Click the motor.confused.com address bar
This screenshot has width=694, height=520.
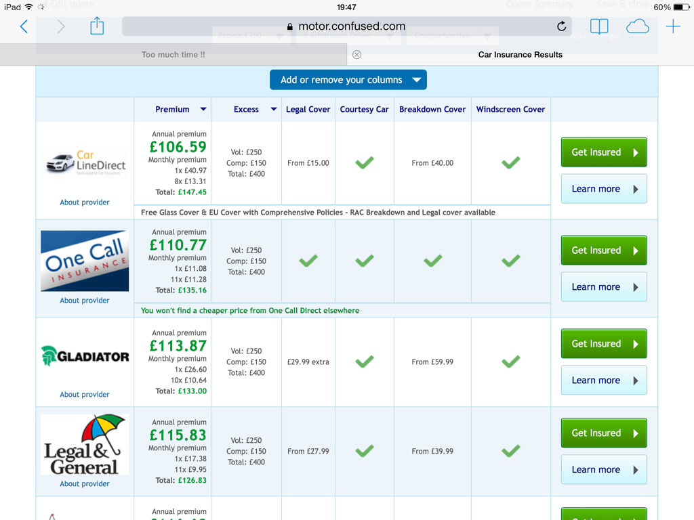click(x=346, y=26)
